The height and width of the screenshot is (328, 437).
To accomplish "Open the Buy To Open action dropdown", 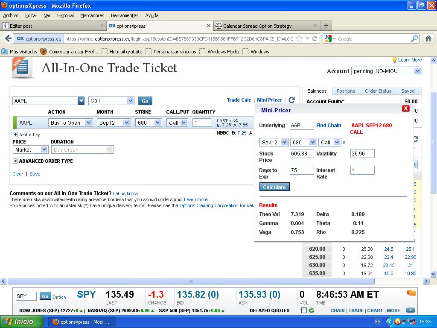I will (x=70, y=123).
